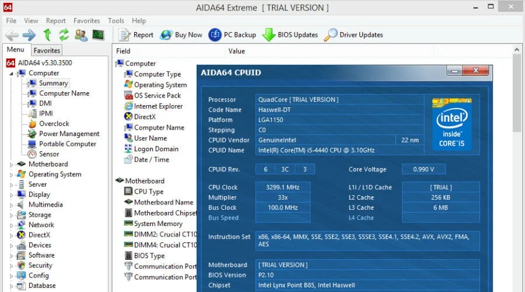Viewport: 525px width, 292px height.
Task: Open the Report menu
Action: click(x=56, y=21)
